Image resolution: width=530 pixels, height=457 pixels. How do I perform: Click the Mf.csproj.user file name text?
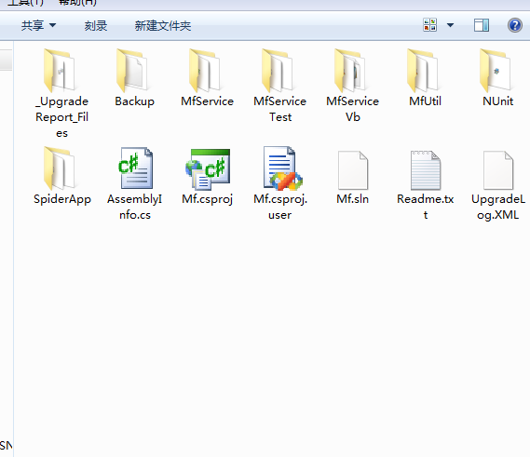pos(279,207)
